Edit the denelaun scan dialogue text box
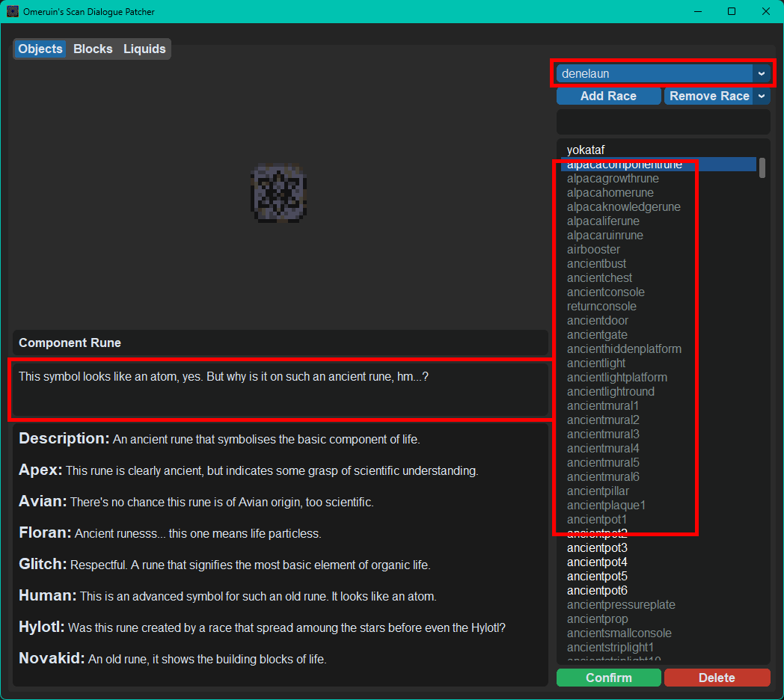This screenshot has height=700, width=784. pyautogui.click(x=280, y=389)
